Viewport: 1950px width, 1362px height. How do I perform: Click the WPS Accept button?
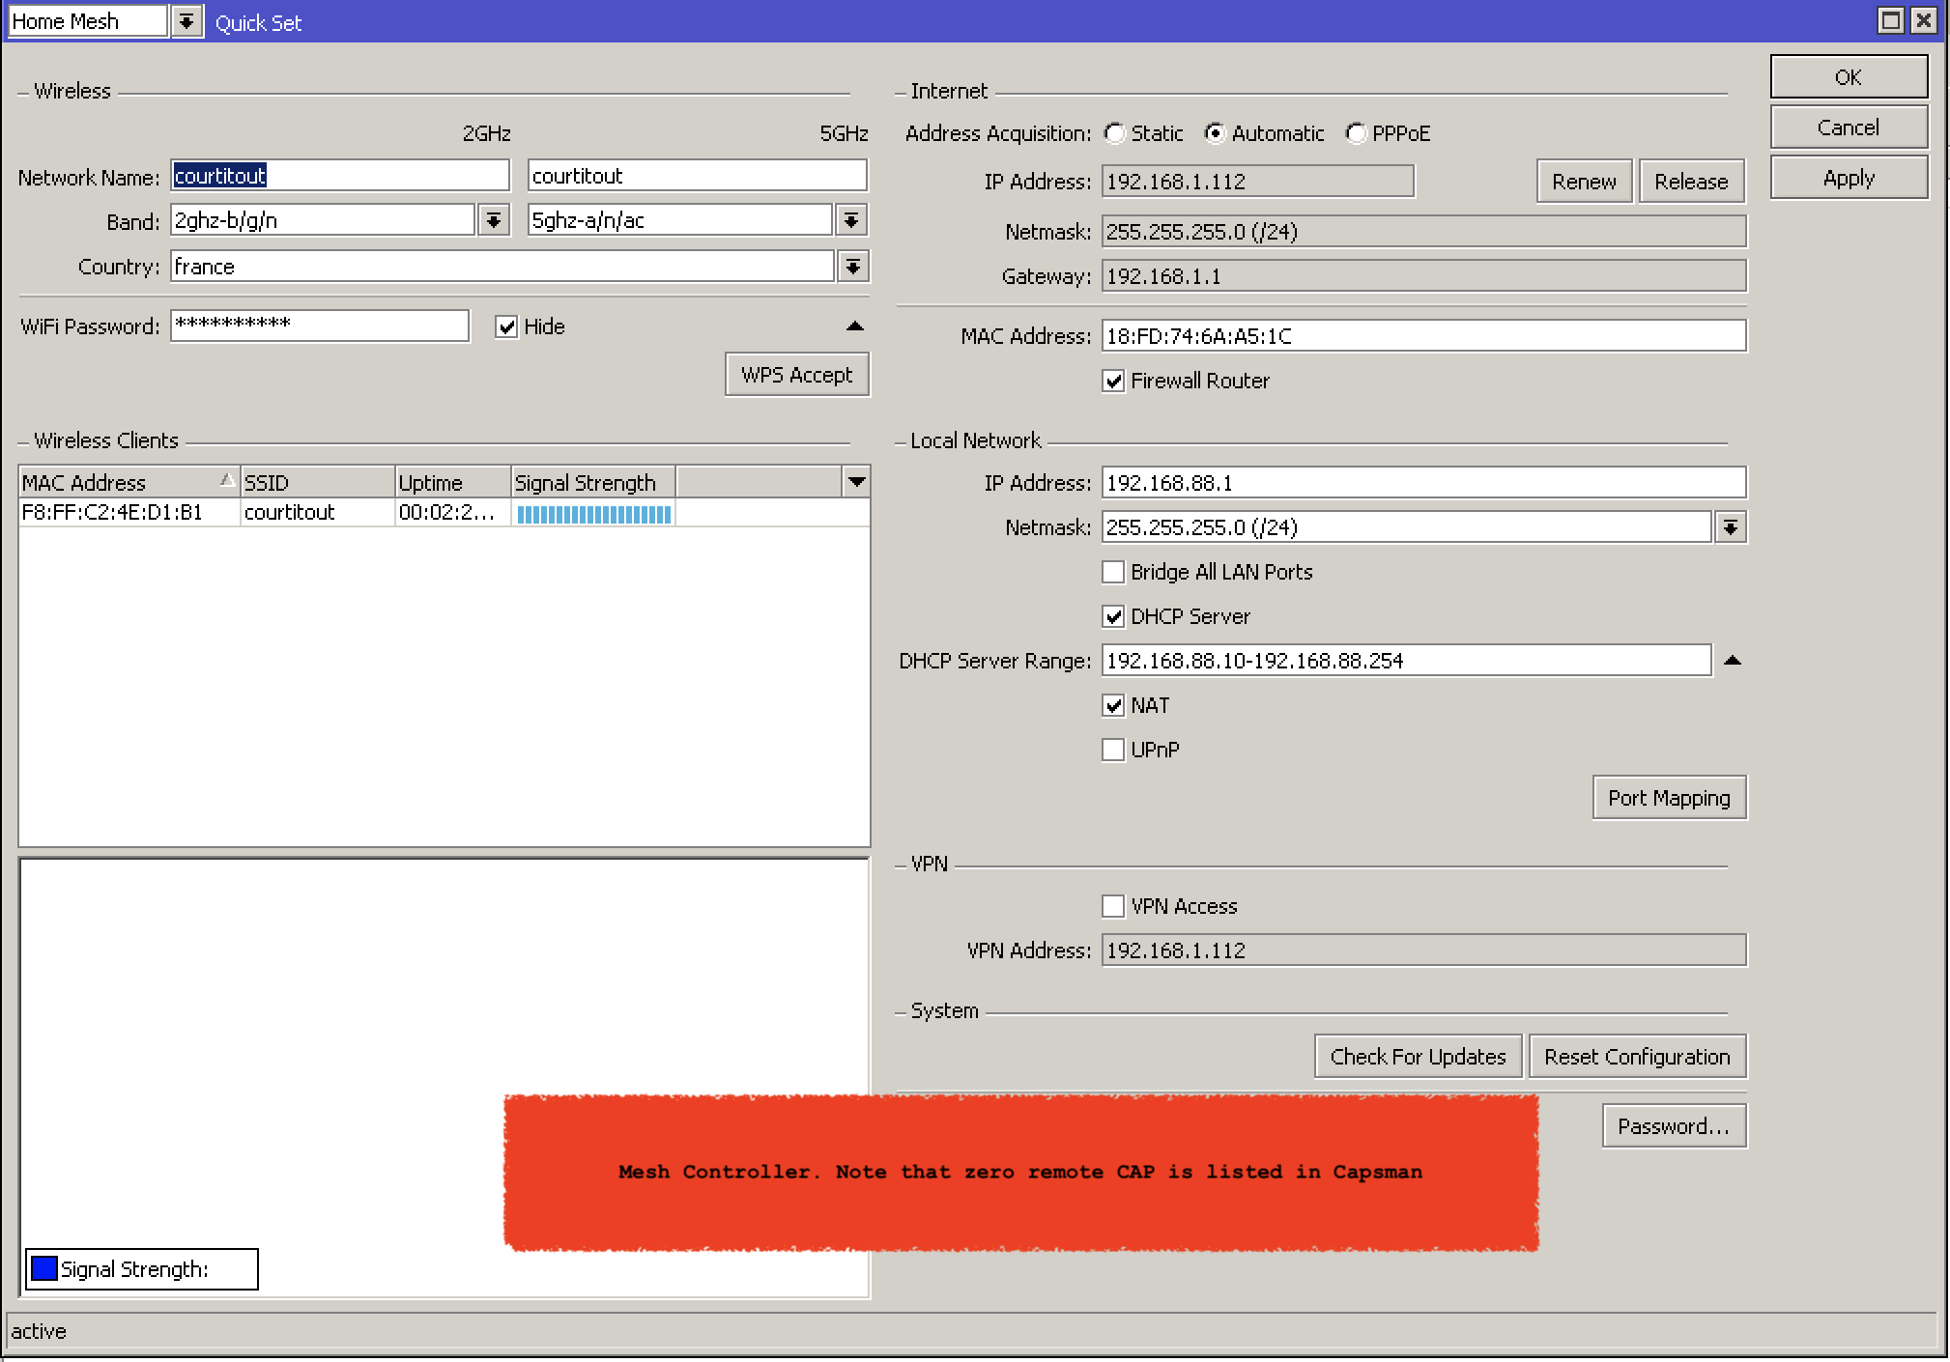pyautogui.click(x=797, y=375)
